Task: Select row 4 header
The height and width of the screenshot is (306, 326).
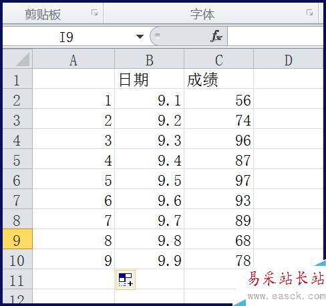Action: 18,139
